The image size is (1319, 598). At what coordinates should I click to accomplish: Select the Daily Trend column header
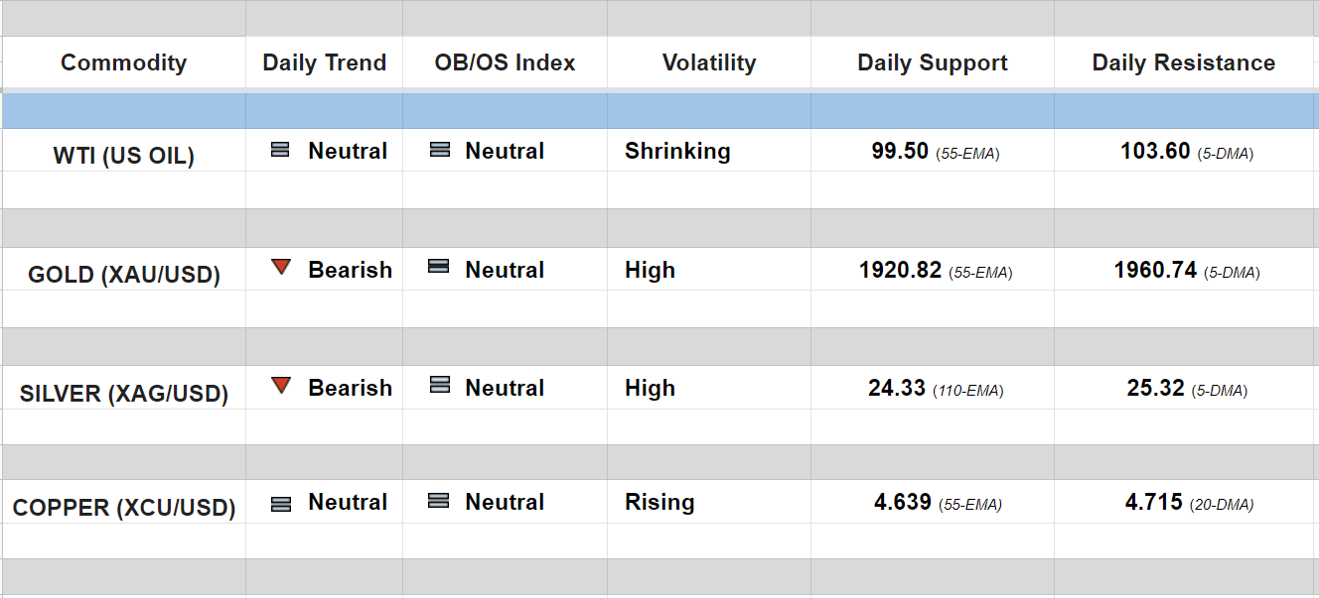click(x=324, y=62)
